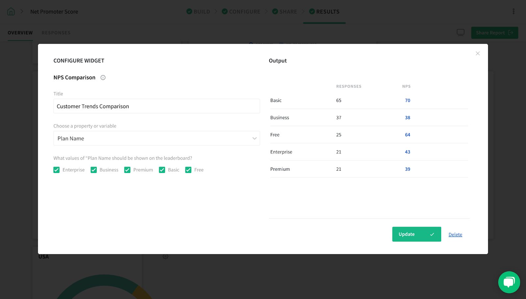Uncheck the Enterprise checkbox
This screenshot has width=526, height=299.
pyautogui.click(x=57, y=170)
